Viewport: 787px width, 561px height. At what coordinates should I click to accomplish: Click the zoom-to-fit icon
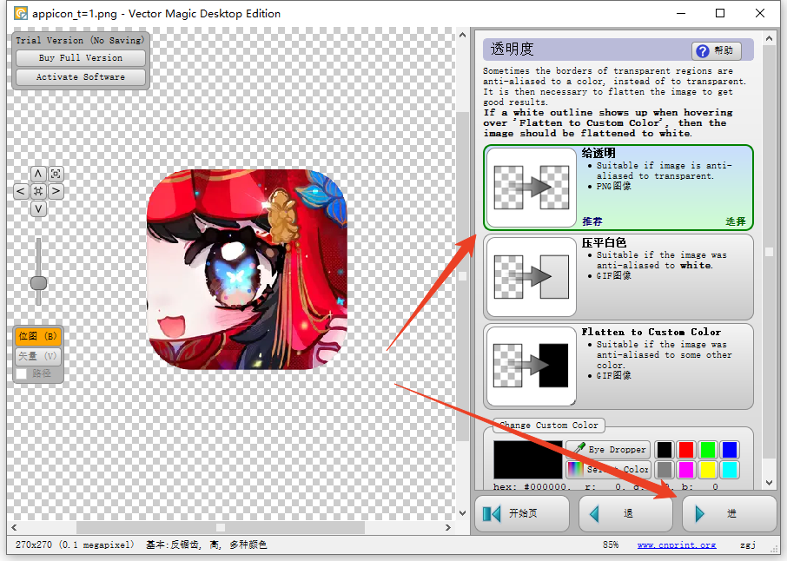point(56,174)
